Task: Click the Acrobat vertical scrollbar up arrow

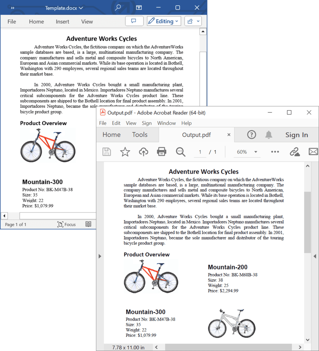Action: tap(307, 166)
